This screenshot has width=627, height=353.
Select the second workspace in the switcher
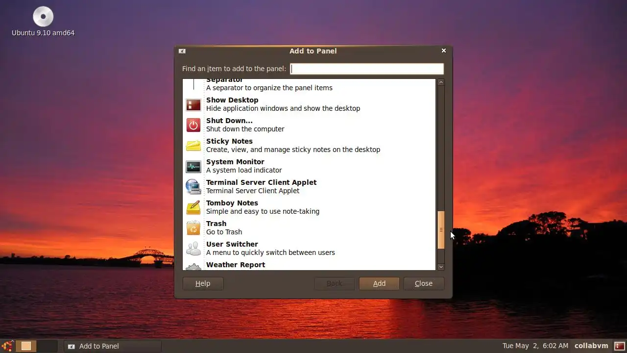point(47,346)
